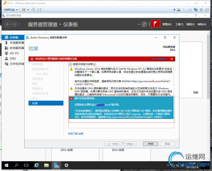The width and height of the screenshot is (212, 171).
Task: Click right BPA 结果 entry
Action: [x=118, y=150]
